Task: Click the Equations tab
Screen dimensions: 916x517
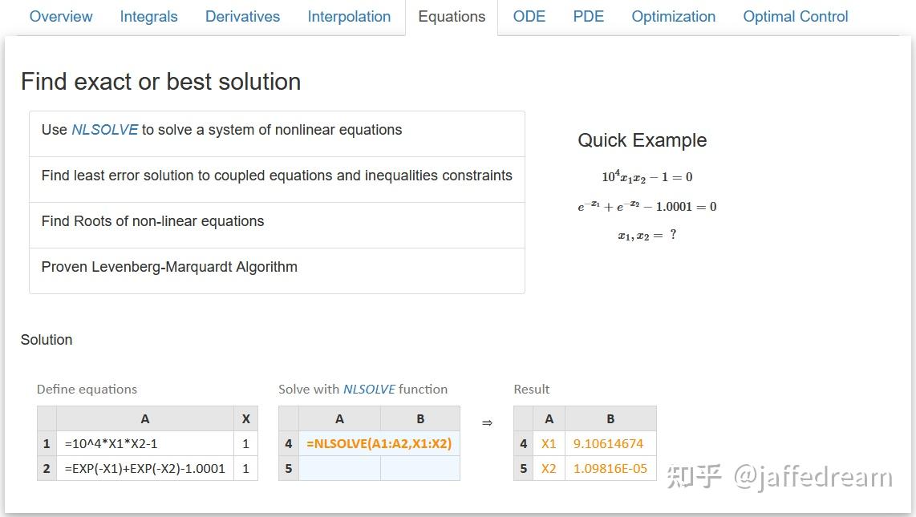Action: click(x=452, y=17)
